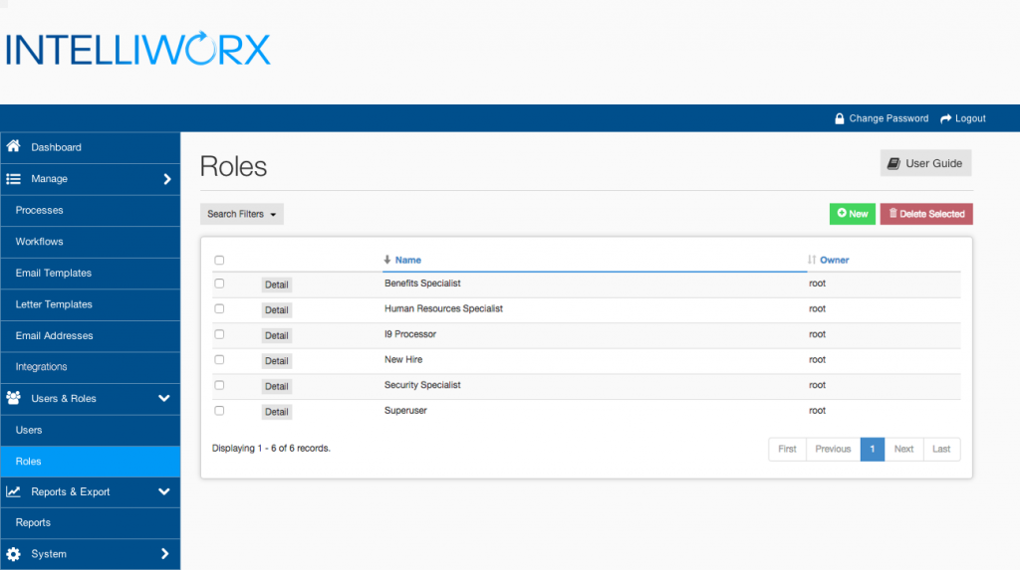The image size is (1020, 570).
Task: Open Detail for Superuser
Action: pyautogui.click(x=277, y=412)
